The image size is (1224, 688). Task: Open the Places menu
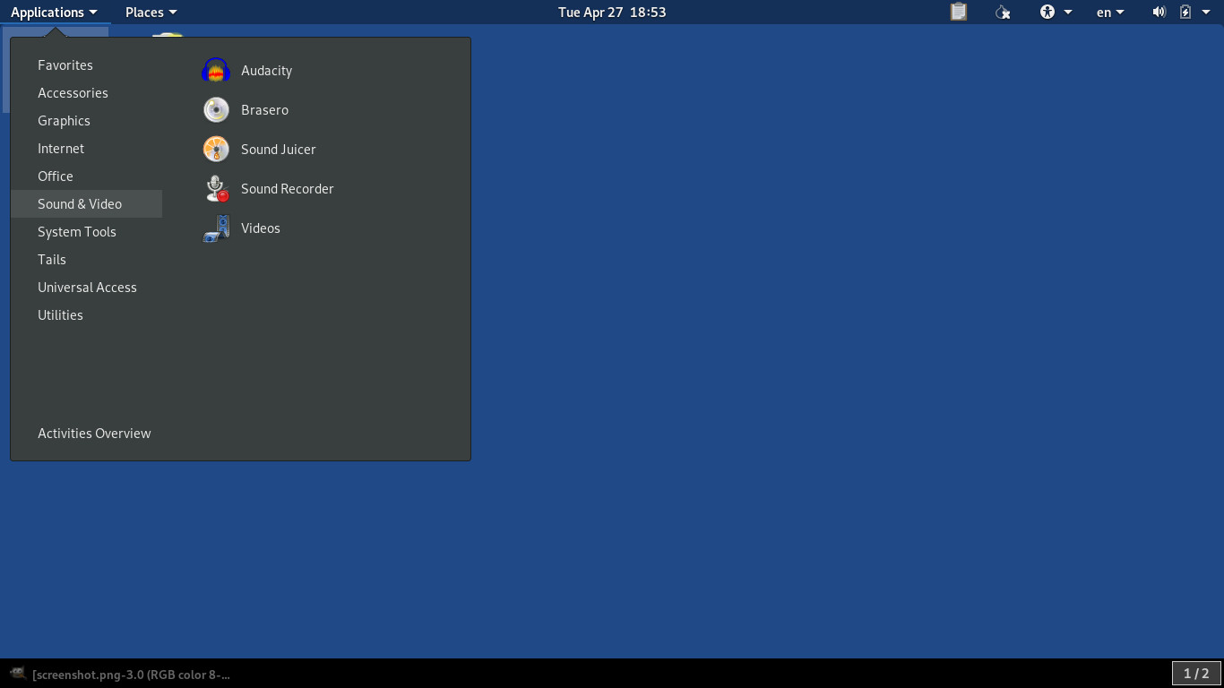[x=151, y=12]
